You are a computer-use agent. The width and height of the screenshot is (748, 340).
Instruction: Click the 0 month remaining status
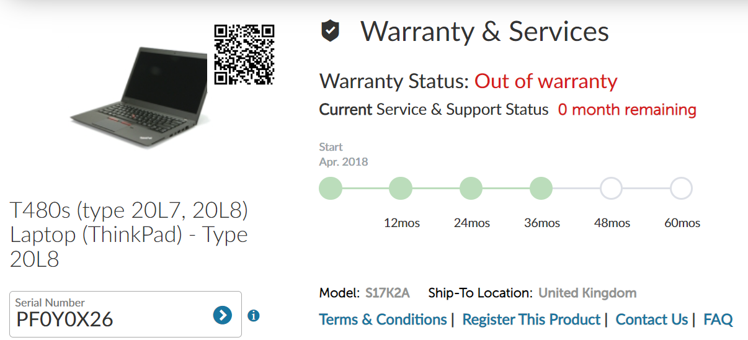pos(627,110)
